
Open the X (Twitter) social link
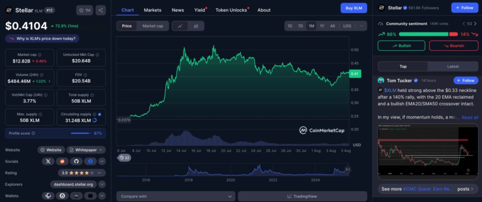[48, 161]
